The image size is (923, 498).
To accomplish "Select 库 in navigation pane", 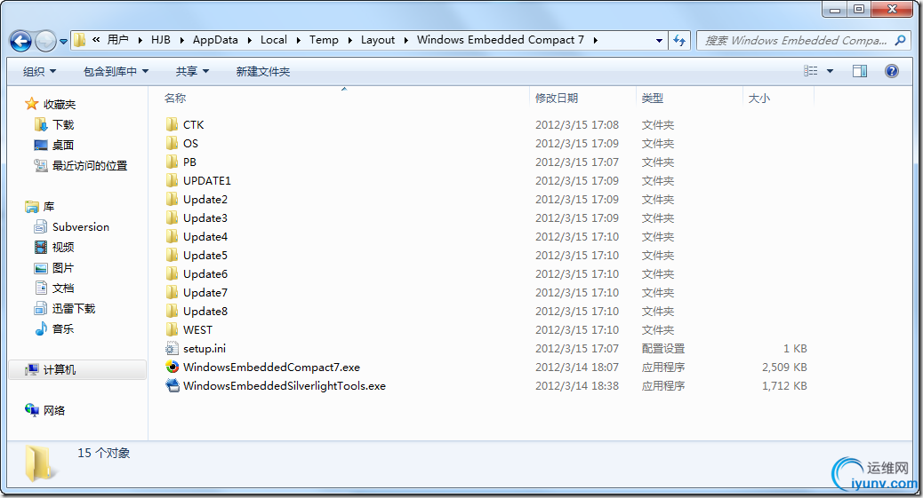I will [40, 206].
